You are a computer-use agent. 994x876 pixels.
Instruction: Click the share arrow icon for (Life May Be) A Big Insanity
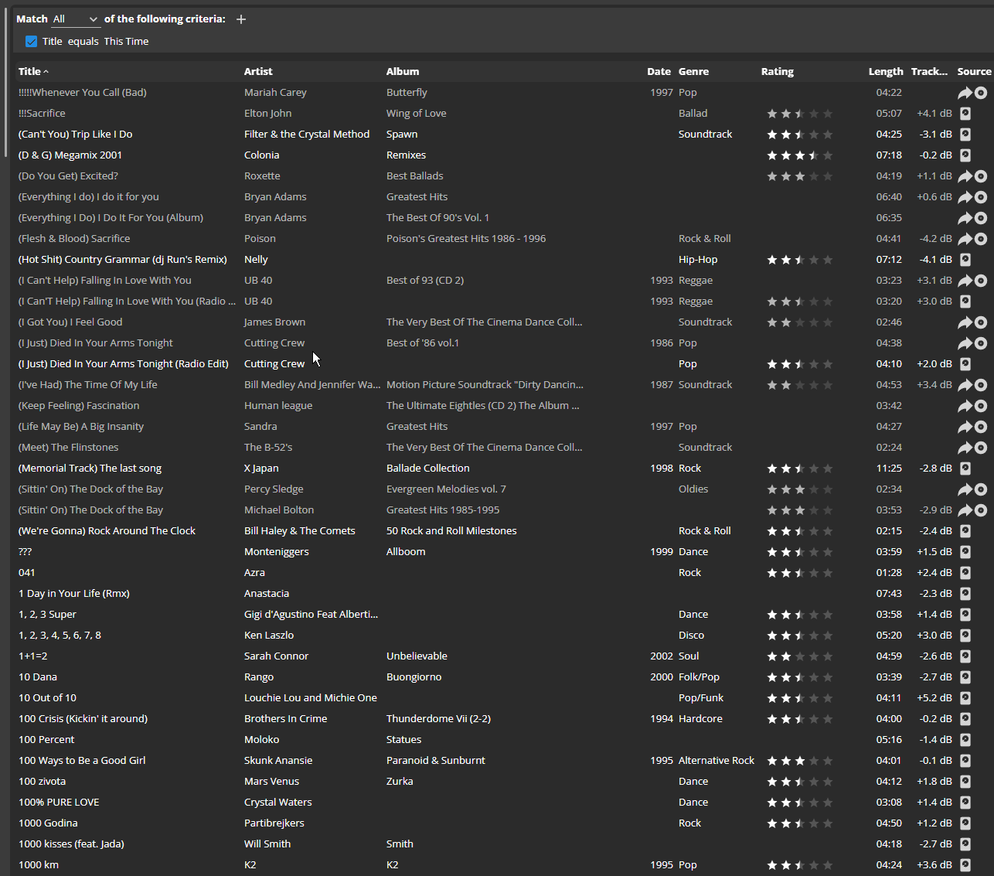[965, 427]
